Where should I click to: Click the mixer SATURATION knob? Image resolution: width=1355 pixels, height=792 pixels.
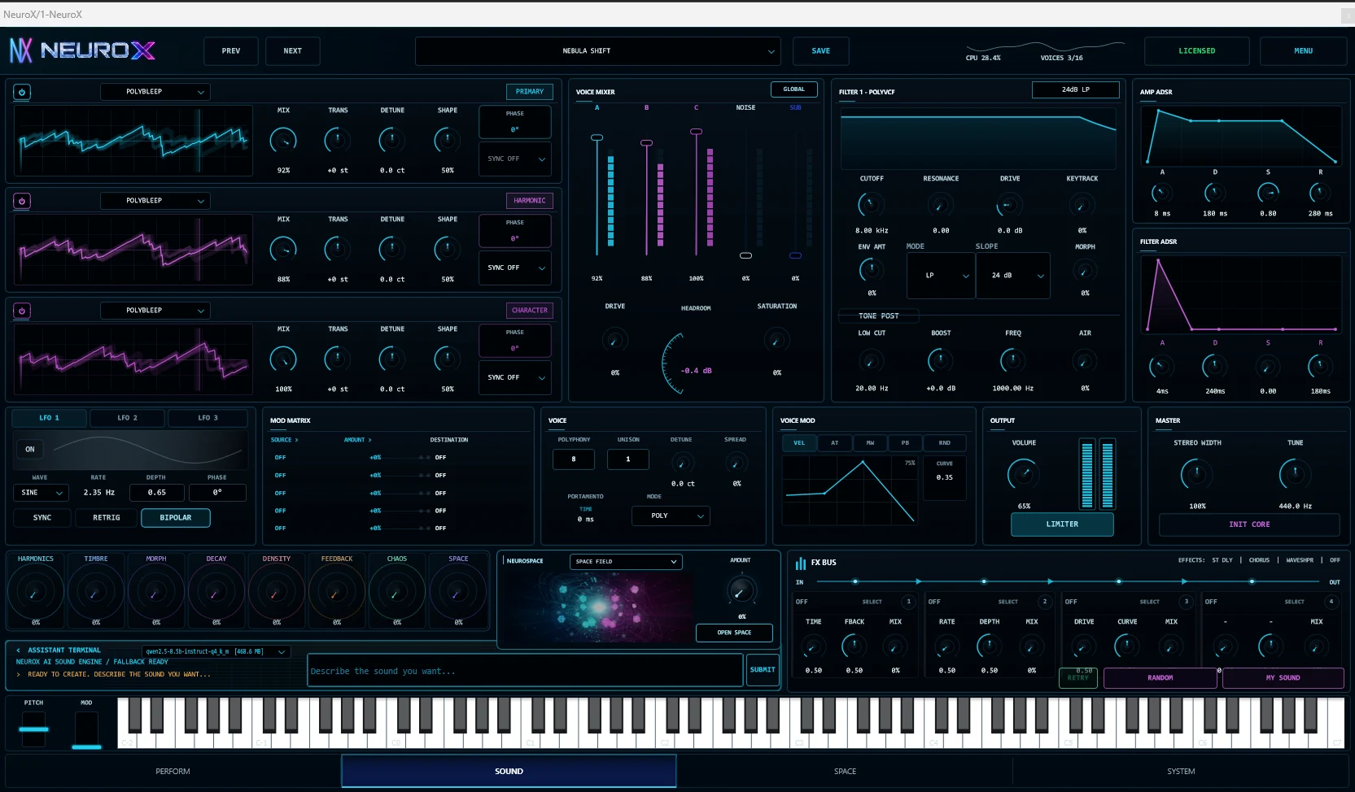click(776, 340)
